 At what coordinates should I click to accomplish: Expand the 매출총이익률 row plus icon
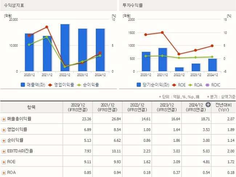(x=4, y=119)
